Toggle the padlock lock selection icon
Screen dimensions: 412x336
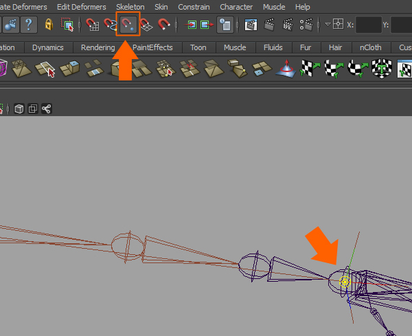pyautogui.click(x=49, y=25)
